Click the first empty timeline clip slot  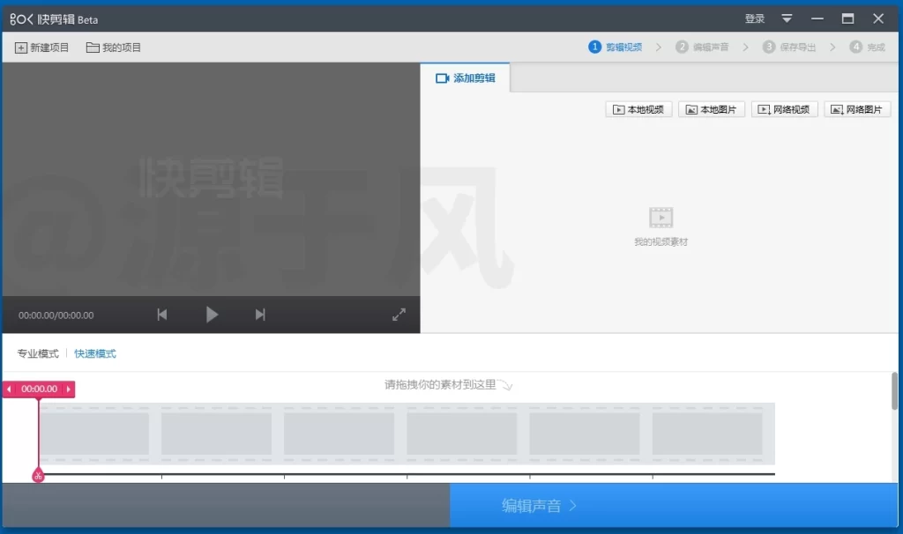tap(94, 434)
